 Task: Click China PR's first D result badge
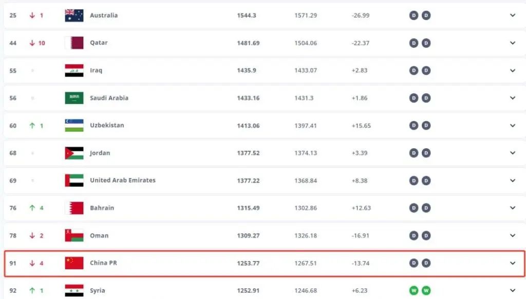click(x=414, y=263)
